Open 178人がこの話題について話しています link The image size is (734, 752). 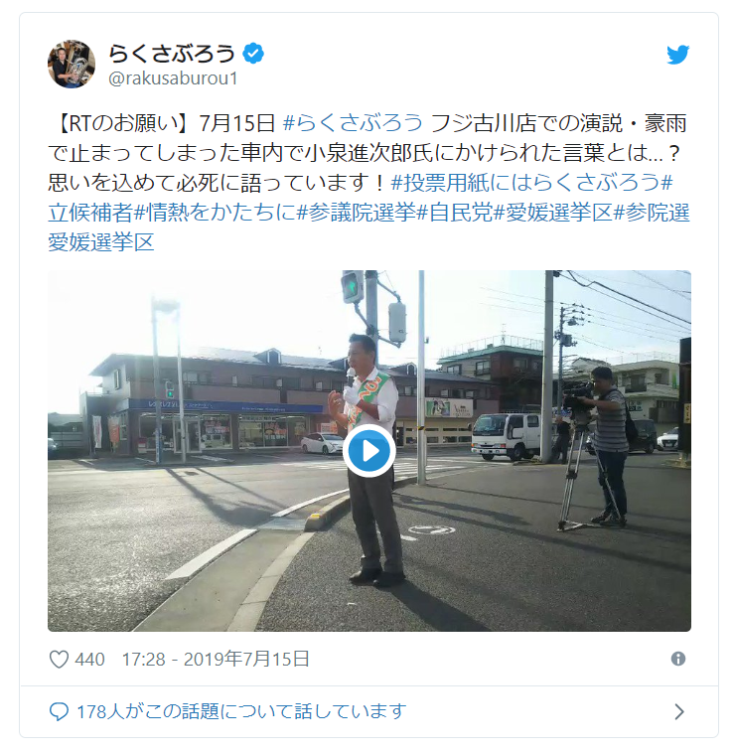(241, 711)
